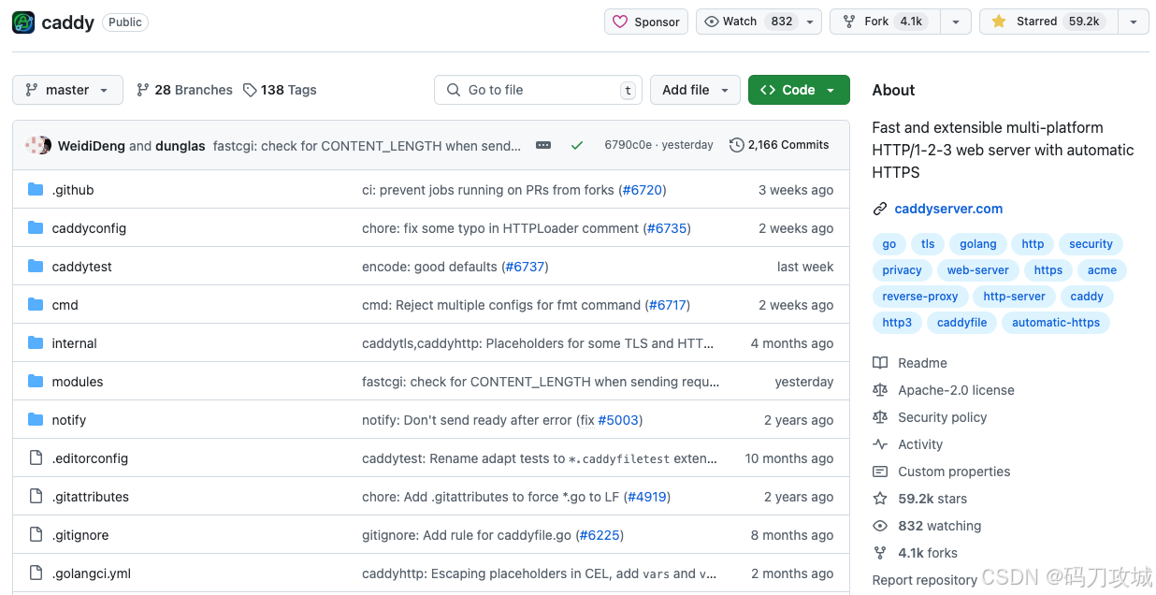Open pull request #6717 link

pyautogui.click(x=669, y=305)
